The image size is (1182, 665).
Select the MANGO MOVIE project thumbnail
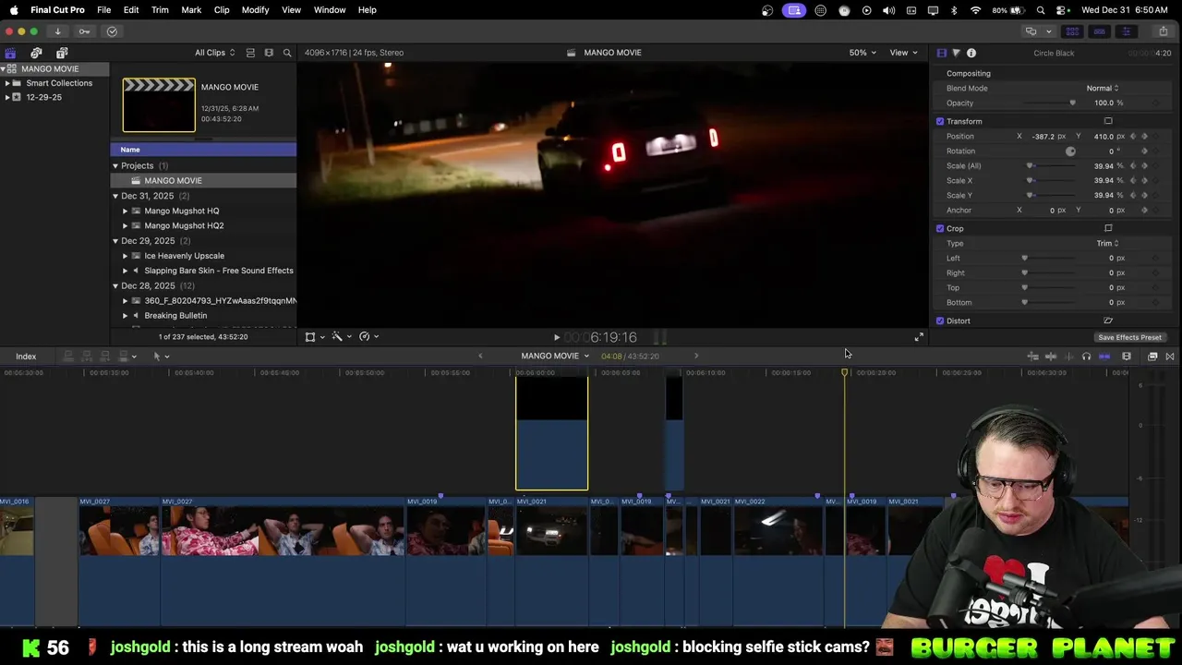coord(159,105)
